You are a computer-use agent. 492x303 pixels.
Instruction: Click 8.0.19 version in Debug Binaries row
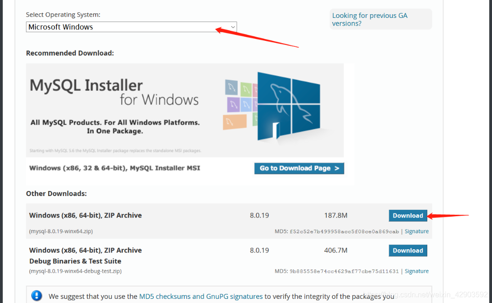click(259, 250)
